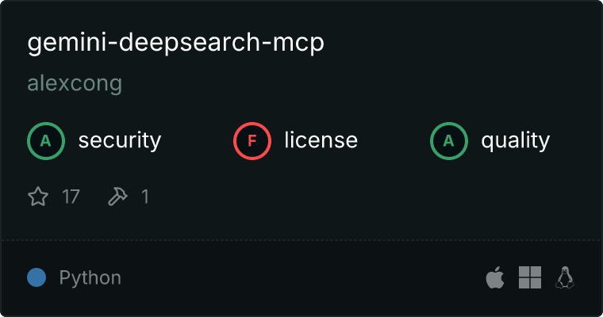Click the star icon beside 17

click(38, 197)
